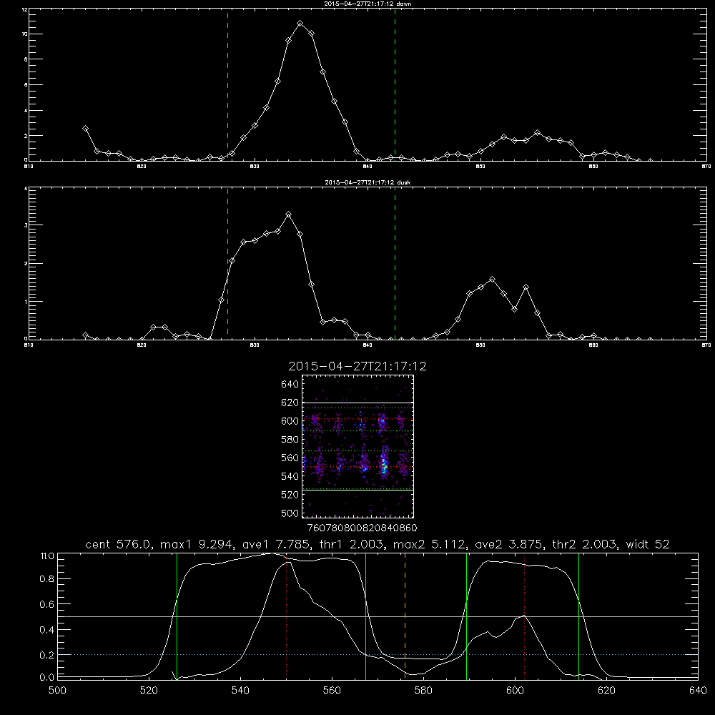Click the first diamond marker on the dawn curve
The width and height of the screenshot is (715, 715).
pos(85,129)
